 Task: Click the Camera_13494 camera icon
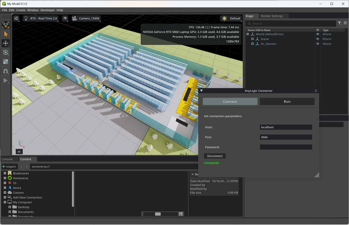coord(75,18)
